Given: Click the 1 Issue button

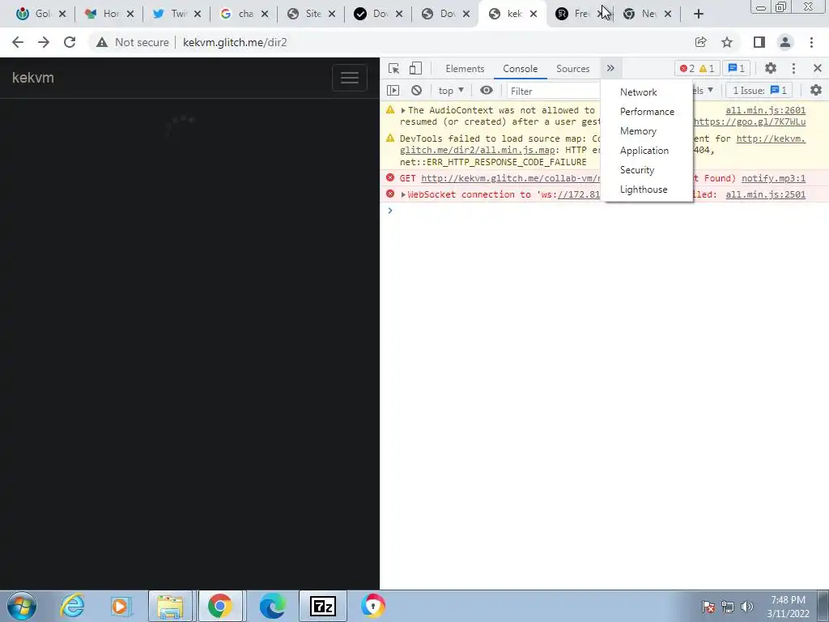Looking at the screenshot, I should click(x=759, y=91).
